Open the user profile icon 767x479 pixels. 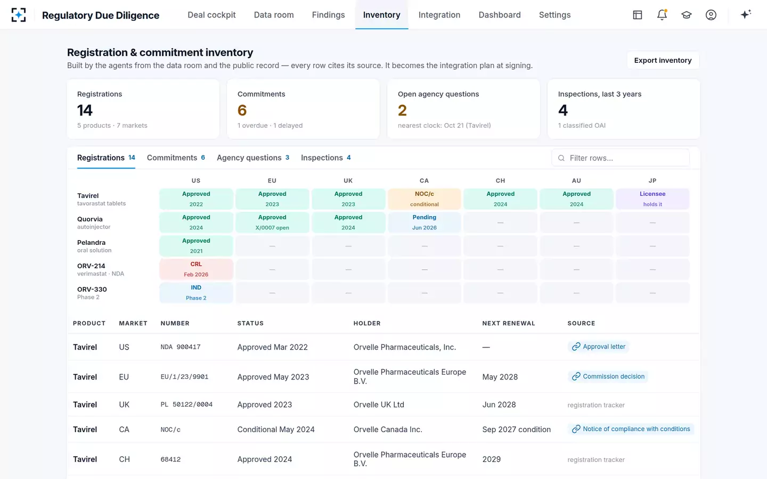pyautogui.click(x=711, y=15)
